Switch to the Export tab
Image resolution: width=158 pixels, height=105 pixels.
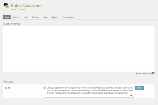pyautogui.click(x=55, y=17)
